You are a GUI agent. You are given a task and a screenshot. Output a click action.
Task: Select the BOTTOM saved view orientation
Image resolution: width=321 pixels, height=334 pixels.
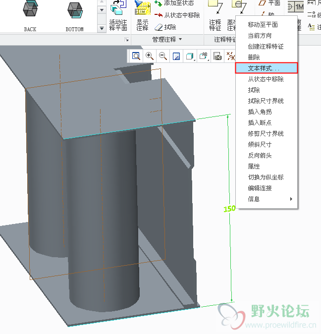point(74,16)
